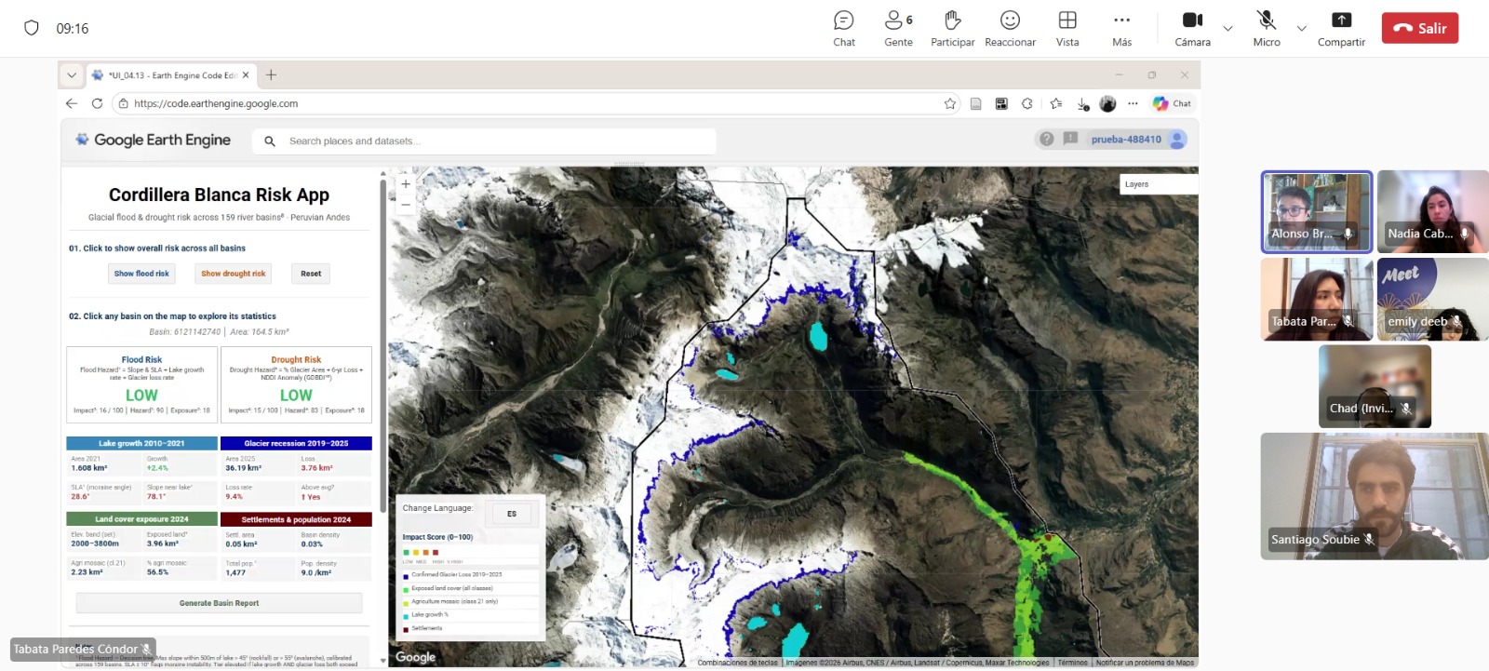Click the Generate Basin Report button
1489x671 pixels.
coord(219,603)
